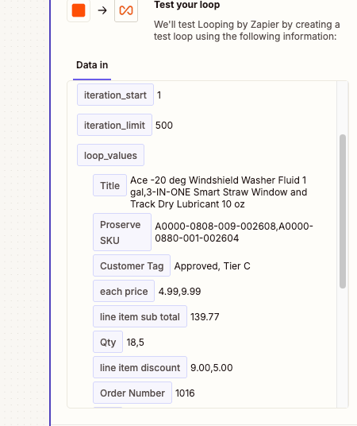The height and width of the screenshot is (426, 357).
Task: Click the iteration_start field label
Action: coord(115,95)
